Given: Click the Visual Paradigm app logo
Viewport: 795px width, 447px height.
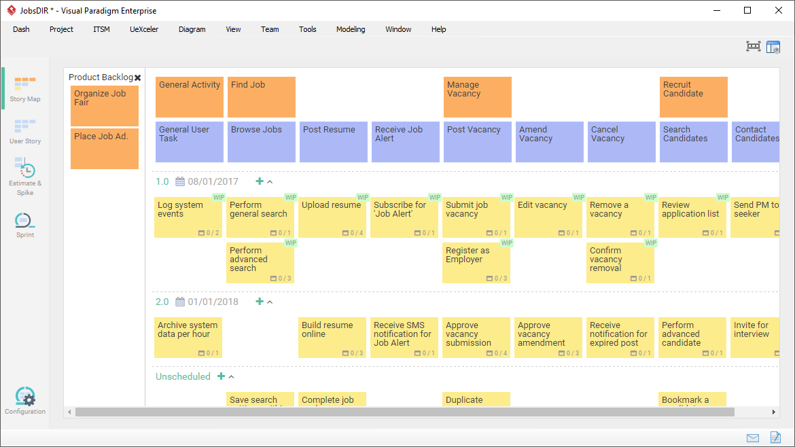Looking at the screenshot, I should pos(11,11).
